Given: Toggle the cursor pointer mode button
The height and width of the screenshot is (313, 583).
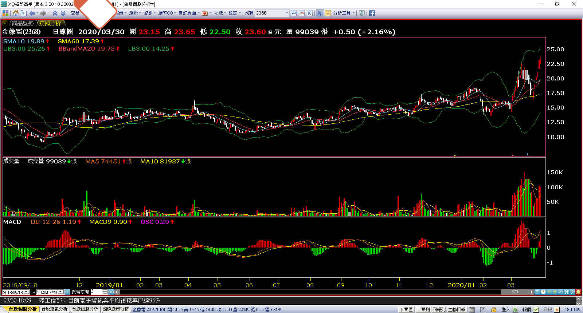Looking at the screenshot, I should click(x=320, y=13).
